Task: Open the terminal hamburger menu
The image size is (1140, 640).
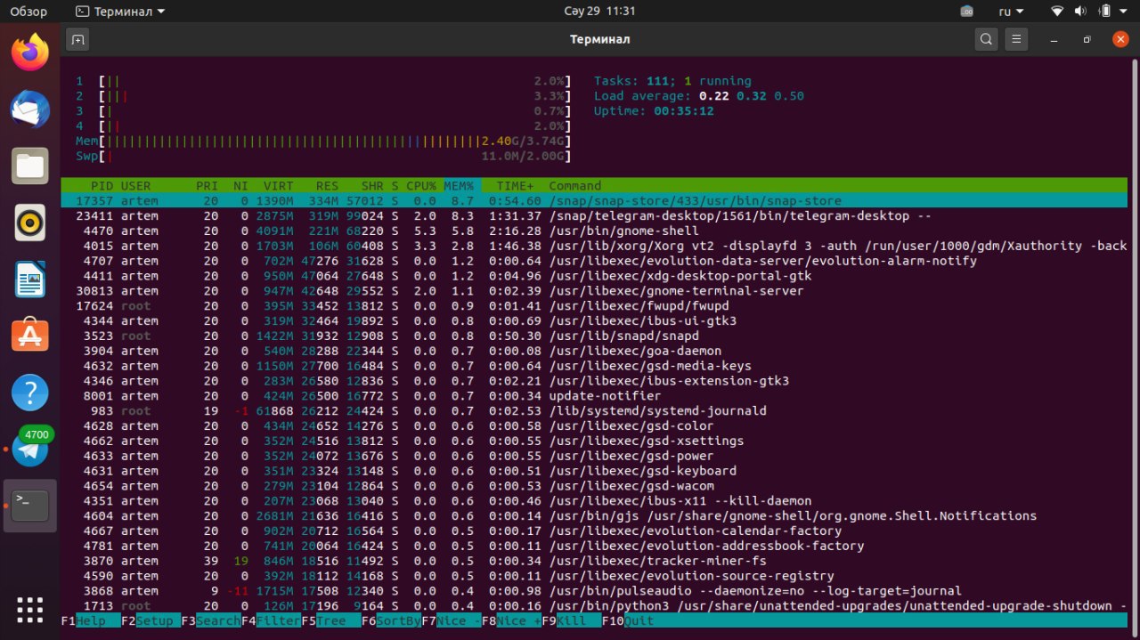Action: coord(1016,39)
